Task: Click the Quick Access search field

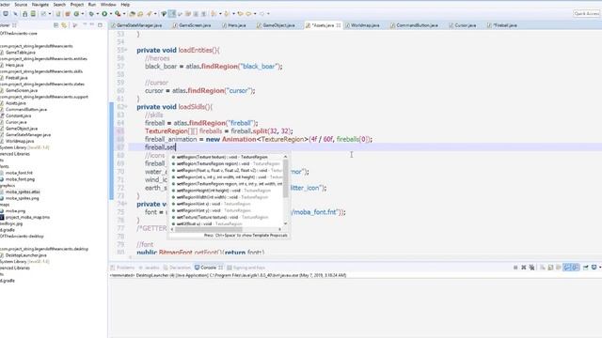Action: click(587, 14)
